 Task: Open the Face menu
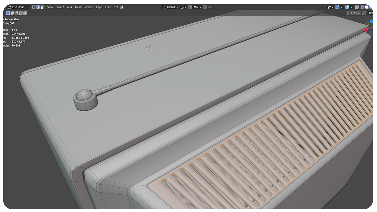tap(108, 7)
